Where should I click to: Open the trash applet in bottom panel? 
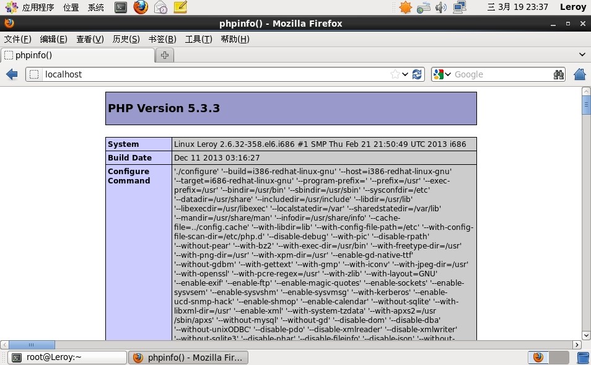click(x=583, y=358)
